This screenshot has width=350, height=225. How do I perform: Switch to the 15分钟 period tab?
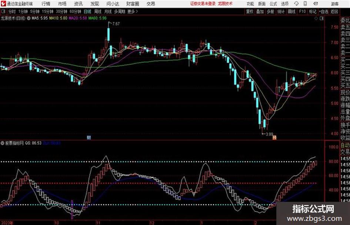(48, 11)
